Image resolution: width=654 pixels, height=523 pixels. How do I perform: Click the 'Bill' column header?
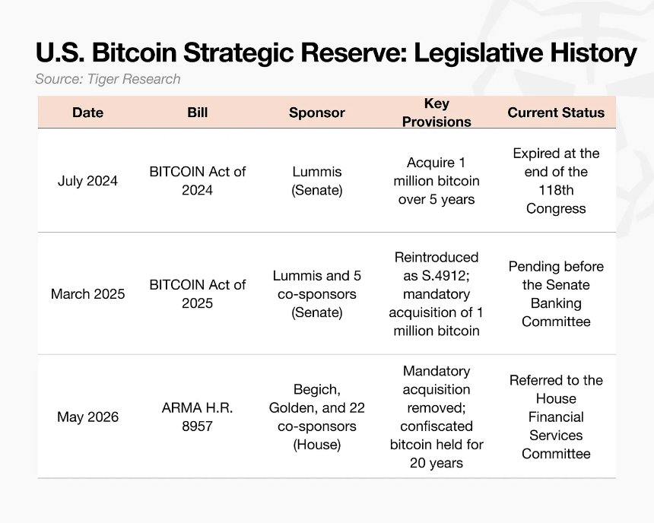[197, 113]
